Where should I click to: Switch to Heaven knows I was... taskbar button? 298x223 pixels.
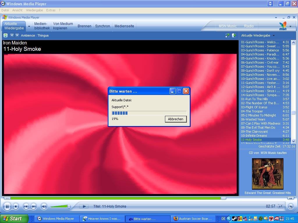point(102,219)
